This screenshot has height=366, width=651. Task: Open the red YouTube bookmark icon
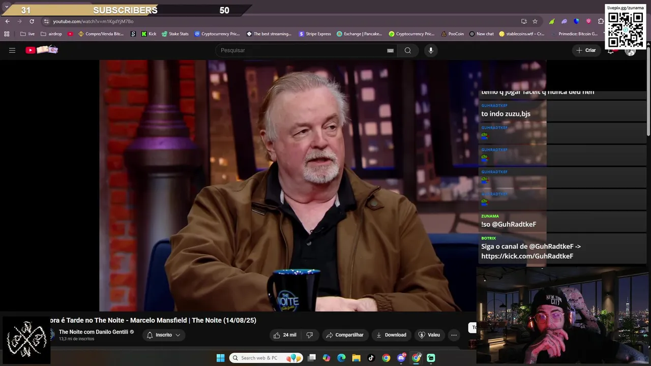point(70,34)
